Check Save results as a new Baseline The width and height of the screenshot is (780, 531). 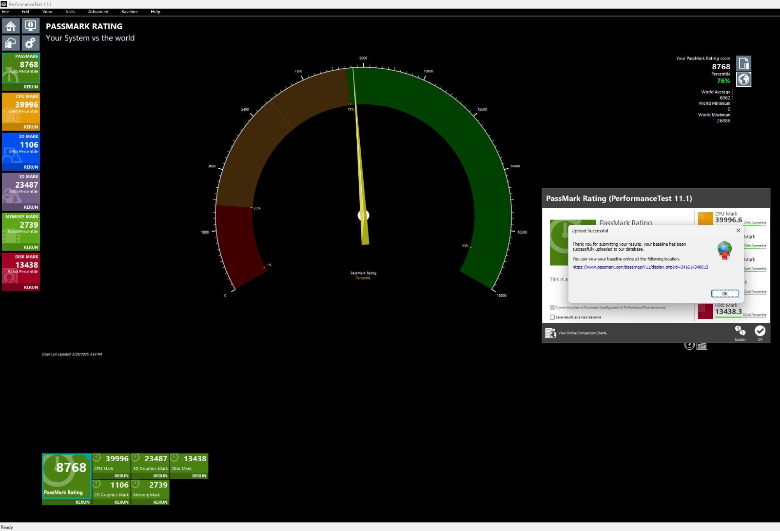pyautogui.click(x=552, y=317)
